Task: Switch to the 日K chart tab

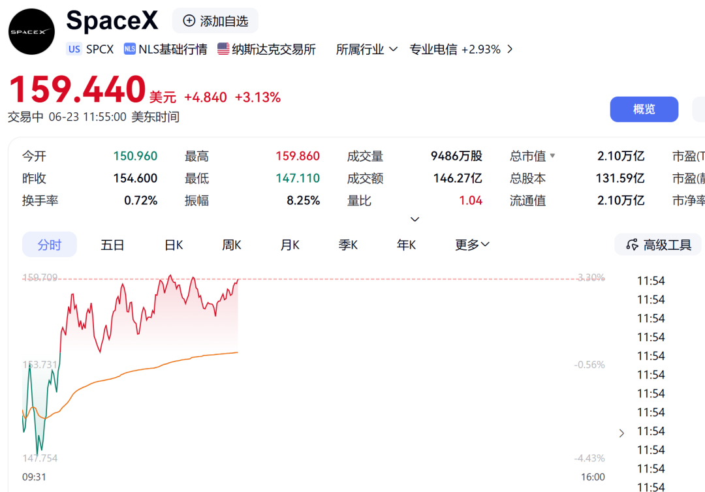Action: [174, 245]
